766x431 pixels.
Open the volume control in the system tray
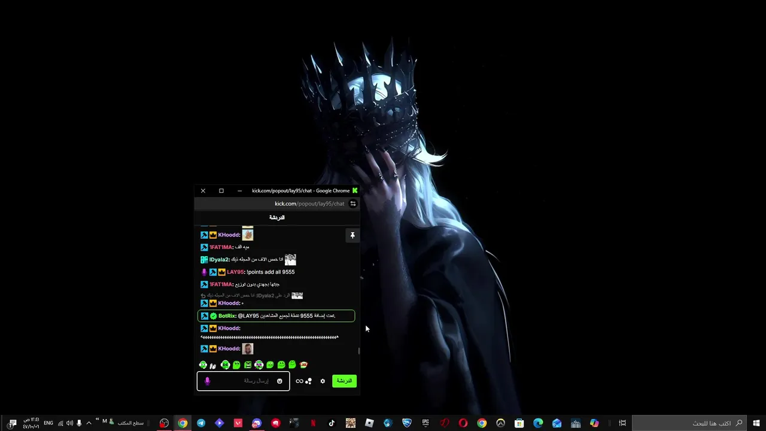click(x=69, y=423)
